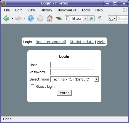Open the back history dropdown arrow

point(12,18)
